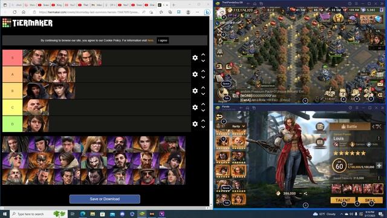Accept cookies with I agree button
Image resolution: width=387 pixels, height=218 pixels.
click(x=163, y=41)
